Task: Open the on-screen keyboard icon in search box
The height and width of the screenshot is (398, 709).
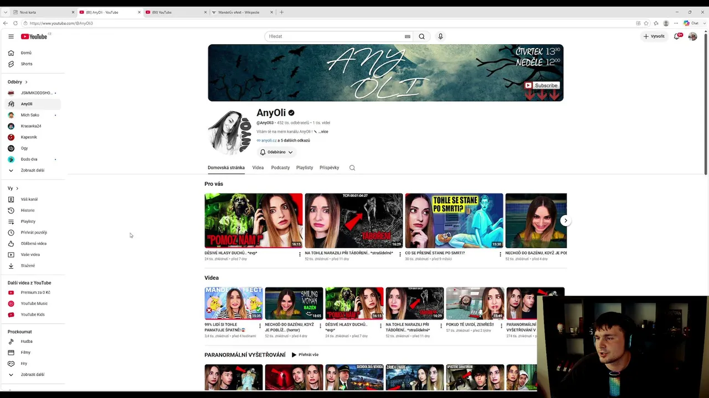Action: point(408,36)
